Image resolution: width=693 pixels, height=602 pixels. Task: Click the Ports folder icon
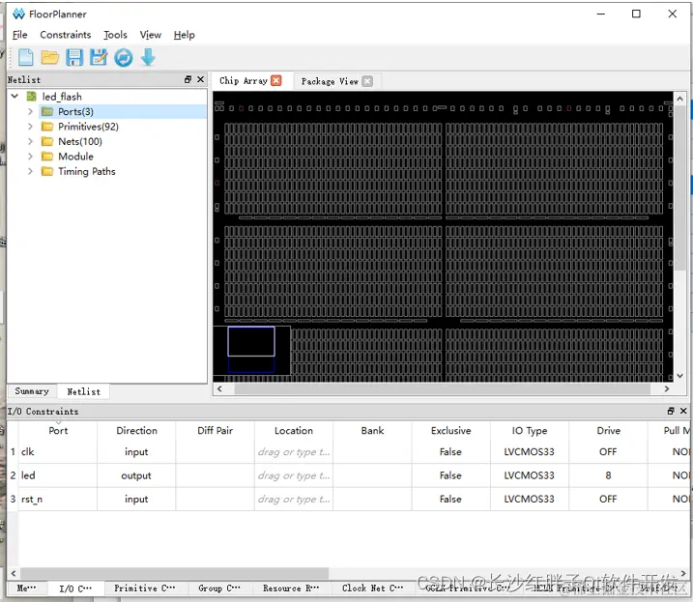tap(46, 111)
